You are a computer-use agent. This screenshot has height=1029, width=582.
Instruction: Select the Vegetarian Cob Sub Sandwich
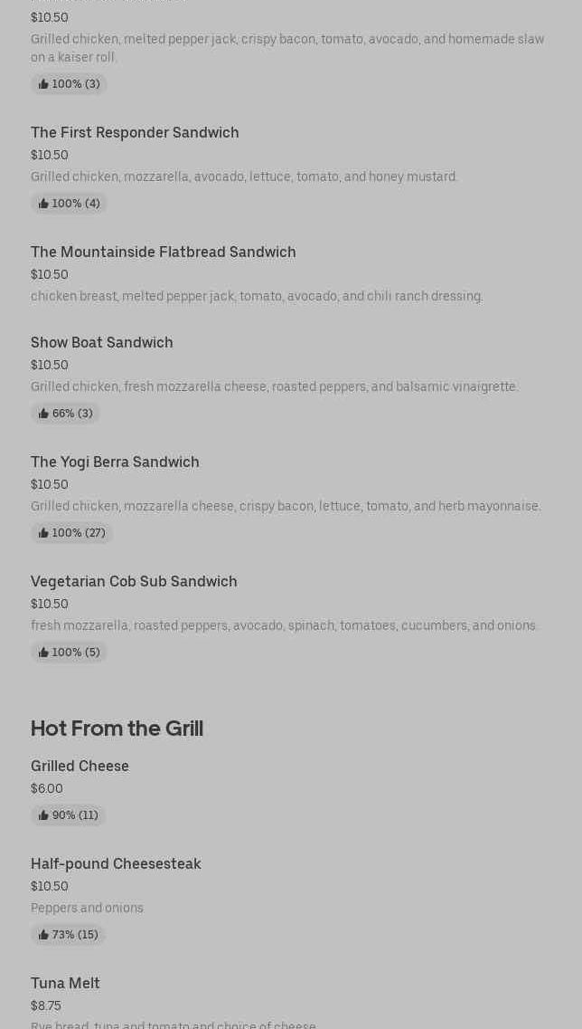pyautogui.click(x=134, y=582)
